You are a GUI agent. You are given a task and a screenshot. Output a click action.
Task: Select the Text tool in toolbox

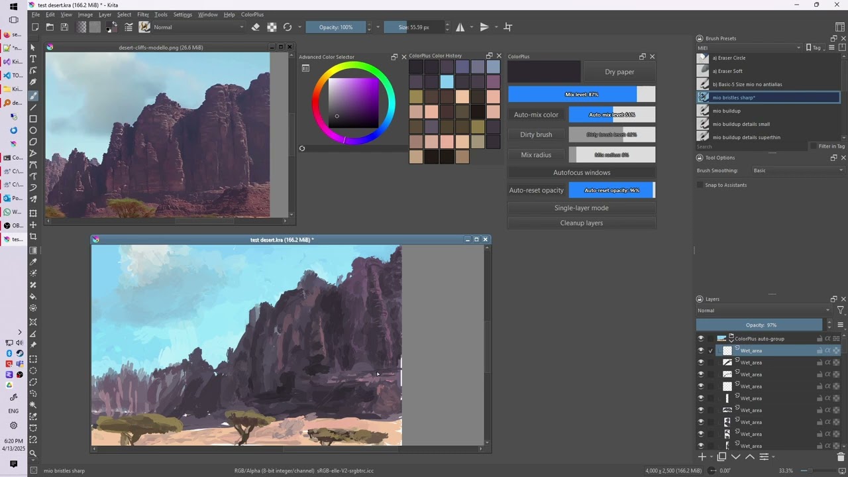[33, 59]
